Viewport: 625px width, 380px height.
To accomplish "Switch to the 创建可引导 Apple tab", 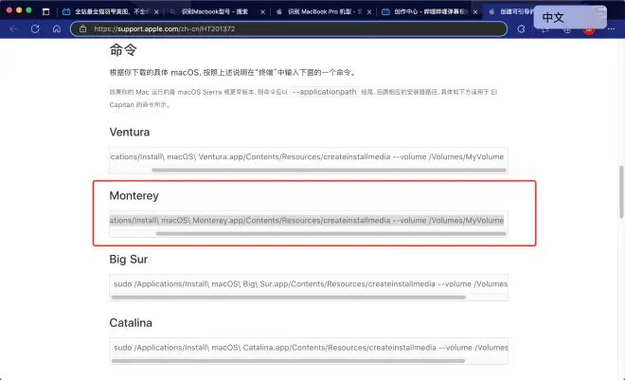I will click(512, 11).
